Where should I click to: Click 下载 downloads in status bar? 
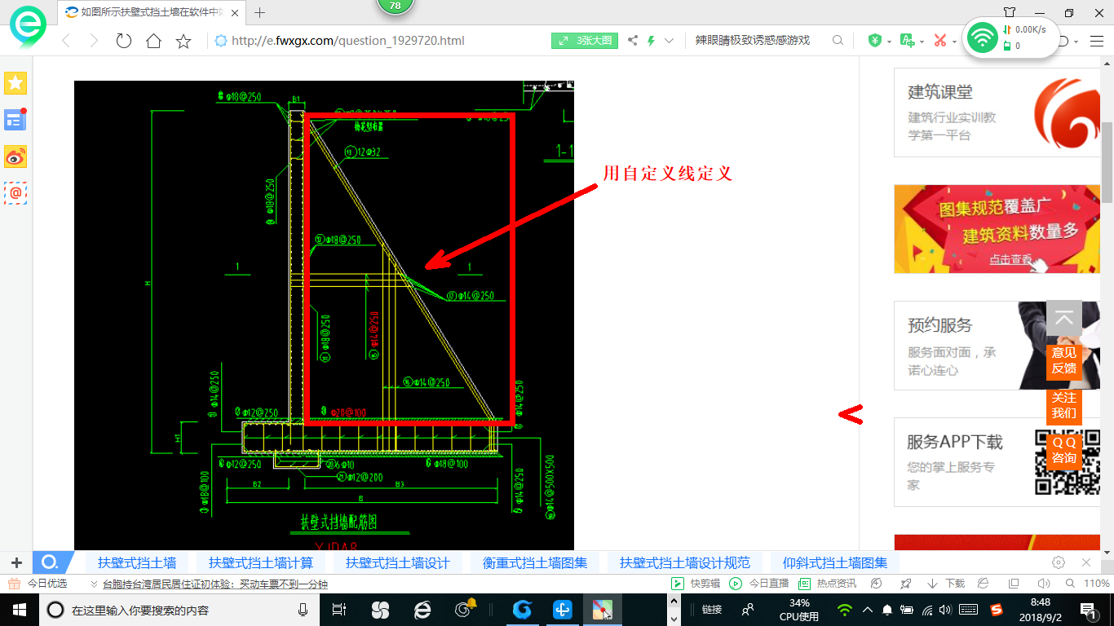(x=946, y=584)
